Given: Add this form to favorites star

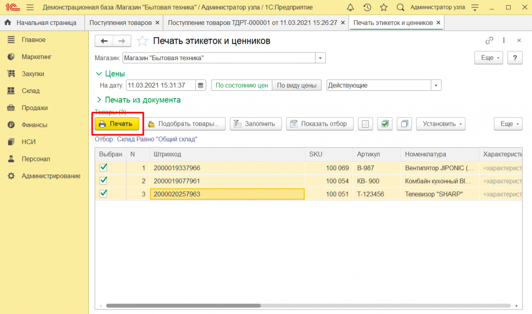Looking at the screenshot, I should (142, 41).
